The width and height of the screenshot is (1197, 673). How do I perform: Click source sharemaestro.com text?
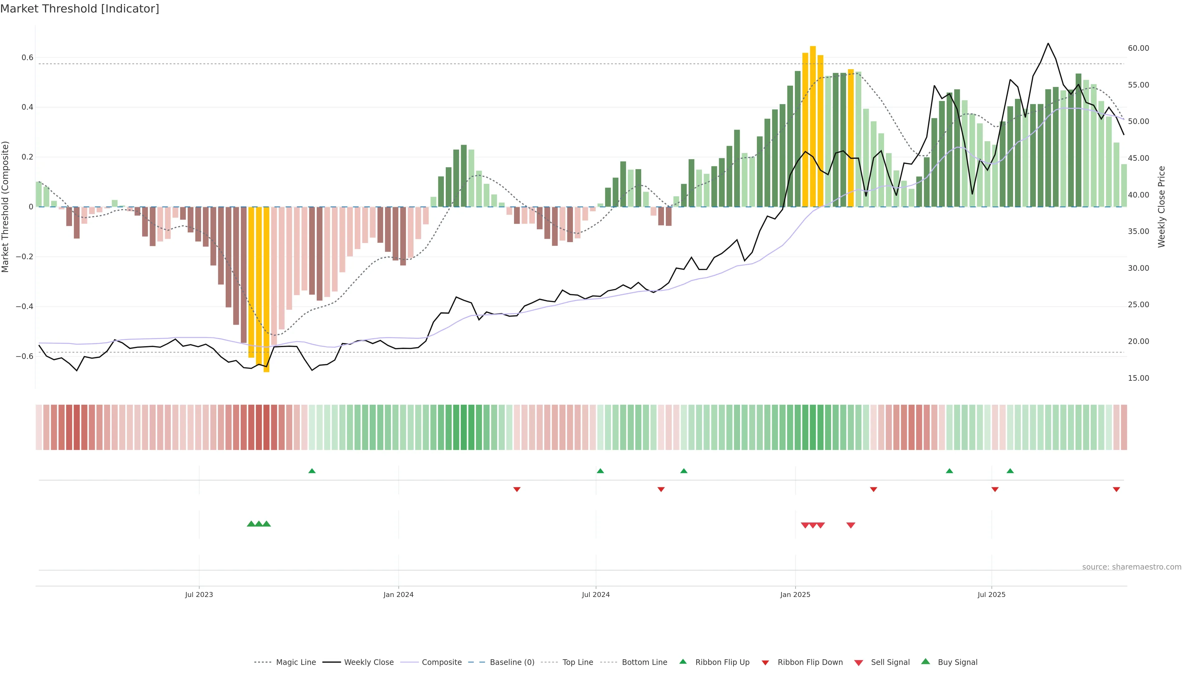tap(1132, 567)
